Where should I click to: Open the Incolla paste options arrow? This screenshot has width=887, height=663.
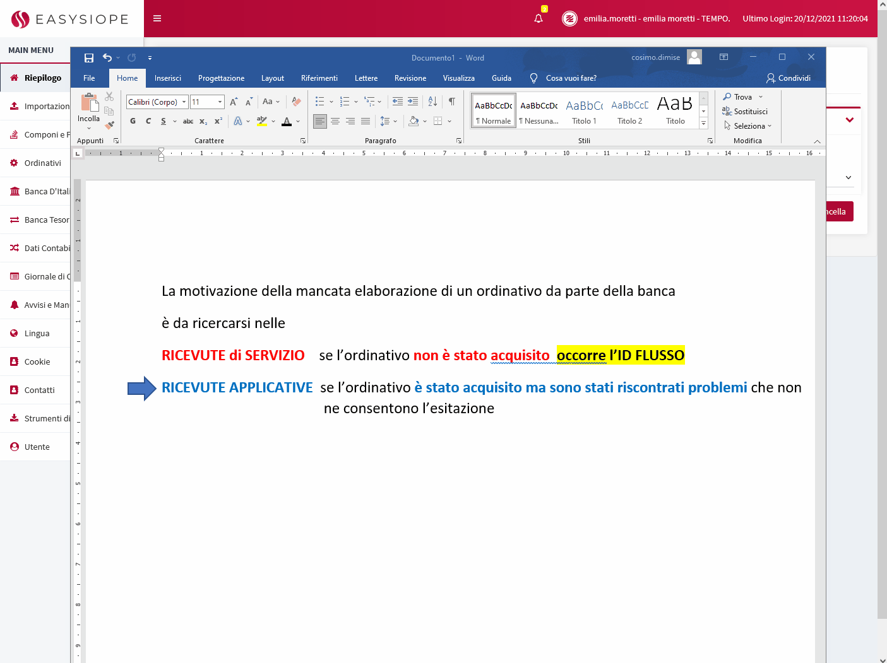click(x=89, y=129)
